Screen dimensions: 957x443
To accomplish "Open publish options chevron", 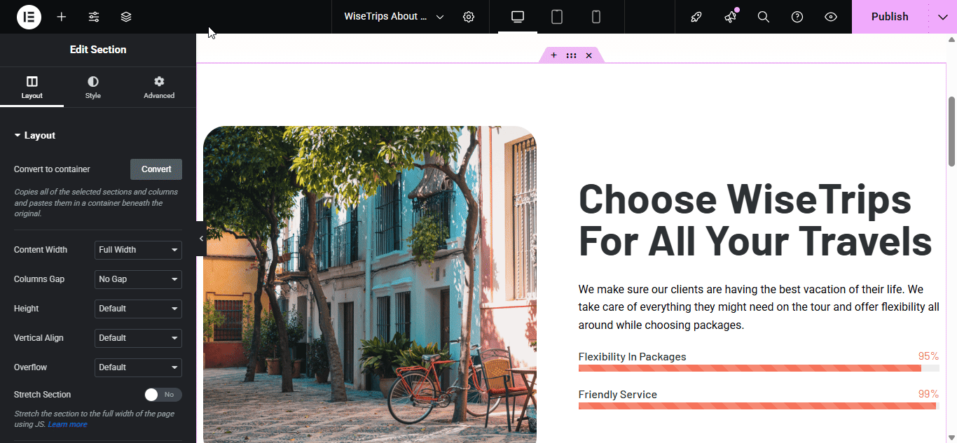I will (x=942, y=17).
